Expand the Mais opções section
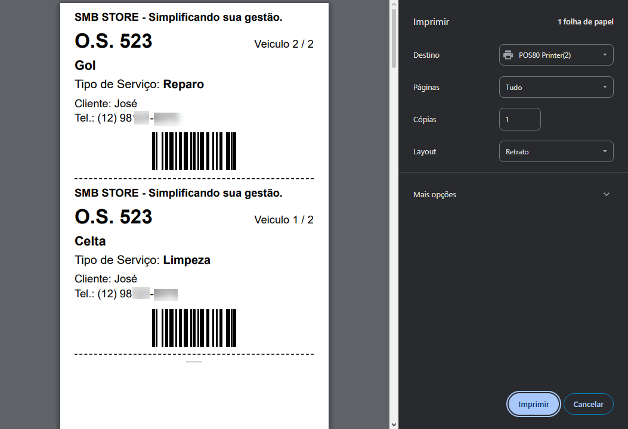The height and width of the screenshot is (429, 628). 513,194
